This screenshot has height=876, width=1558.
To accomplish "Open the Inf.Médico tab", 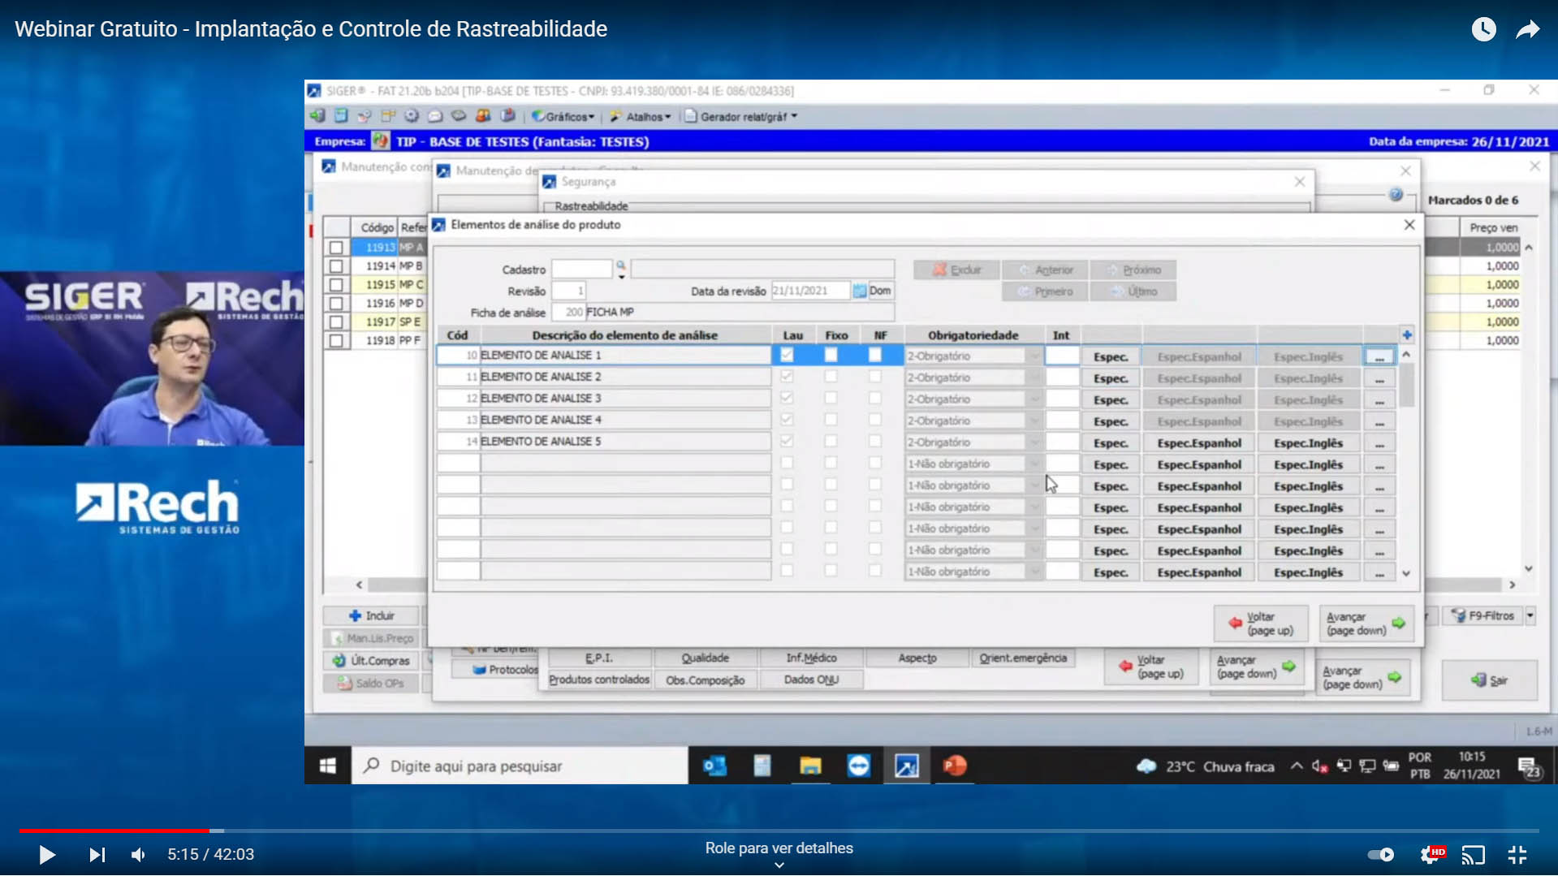I will 810,658.
